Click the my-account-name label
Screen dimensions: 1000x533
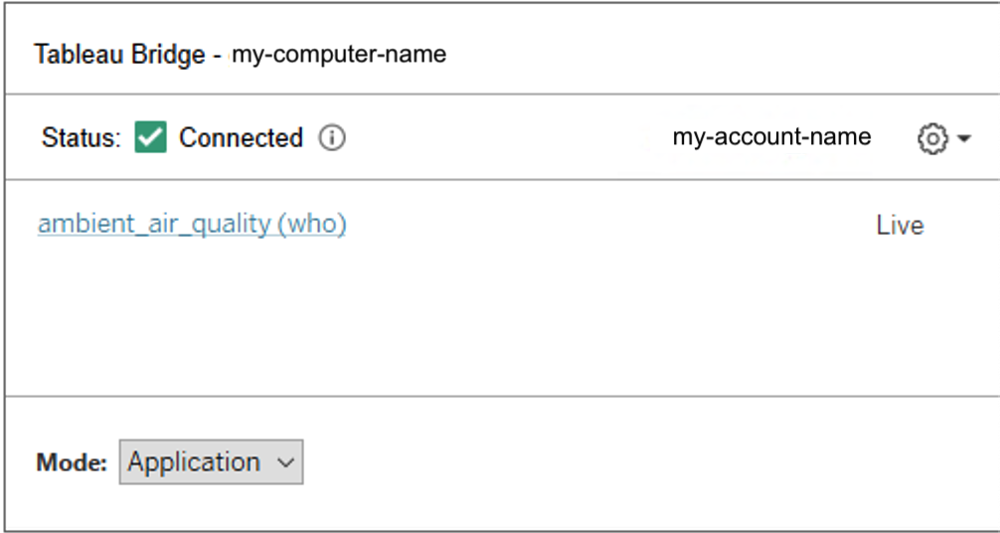[x=771, y=136]
